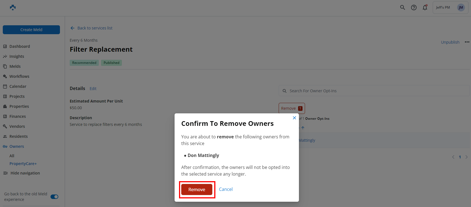The width and height of the screenshot is (471, 207).
Task: Select PropertyCare+ under Owners
Action: pyautogui.click(x=23, y=164)
